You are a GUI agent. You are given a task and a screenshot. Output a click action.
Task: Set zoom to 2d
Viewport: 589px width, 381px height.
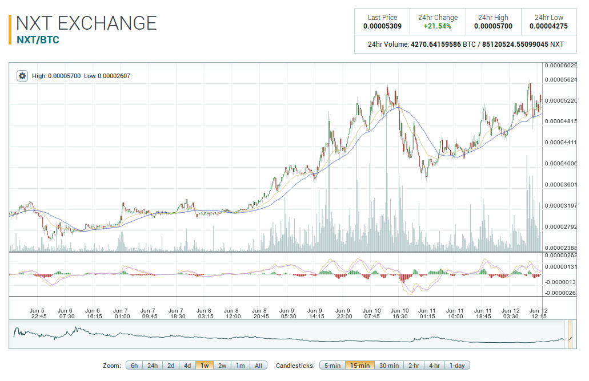tap(171, 365)
